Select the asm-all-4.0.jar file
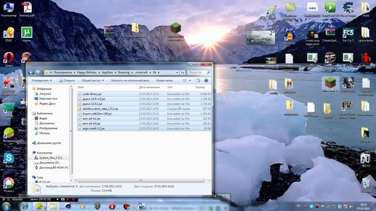 (x=144, y=124)
